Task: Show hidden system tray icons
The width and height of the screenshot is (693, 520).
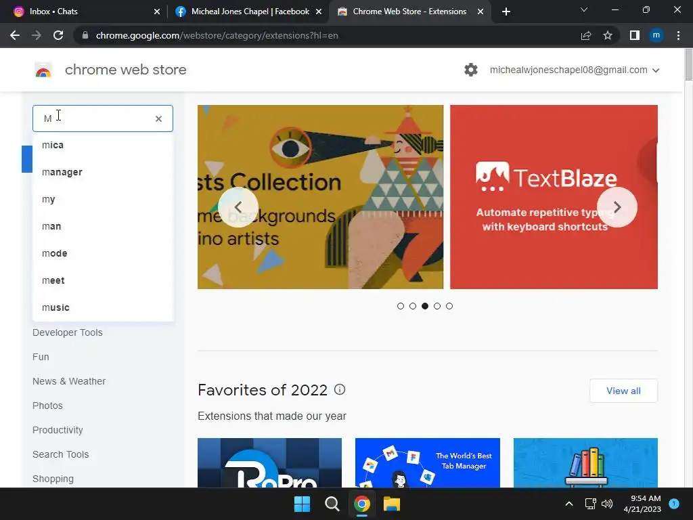Action: (x=569, y=504)
